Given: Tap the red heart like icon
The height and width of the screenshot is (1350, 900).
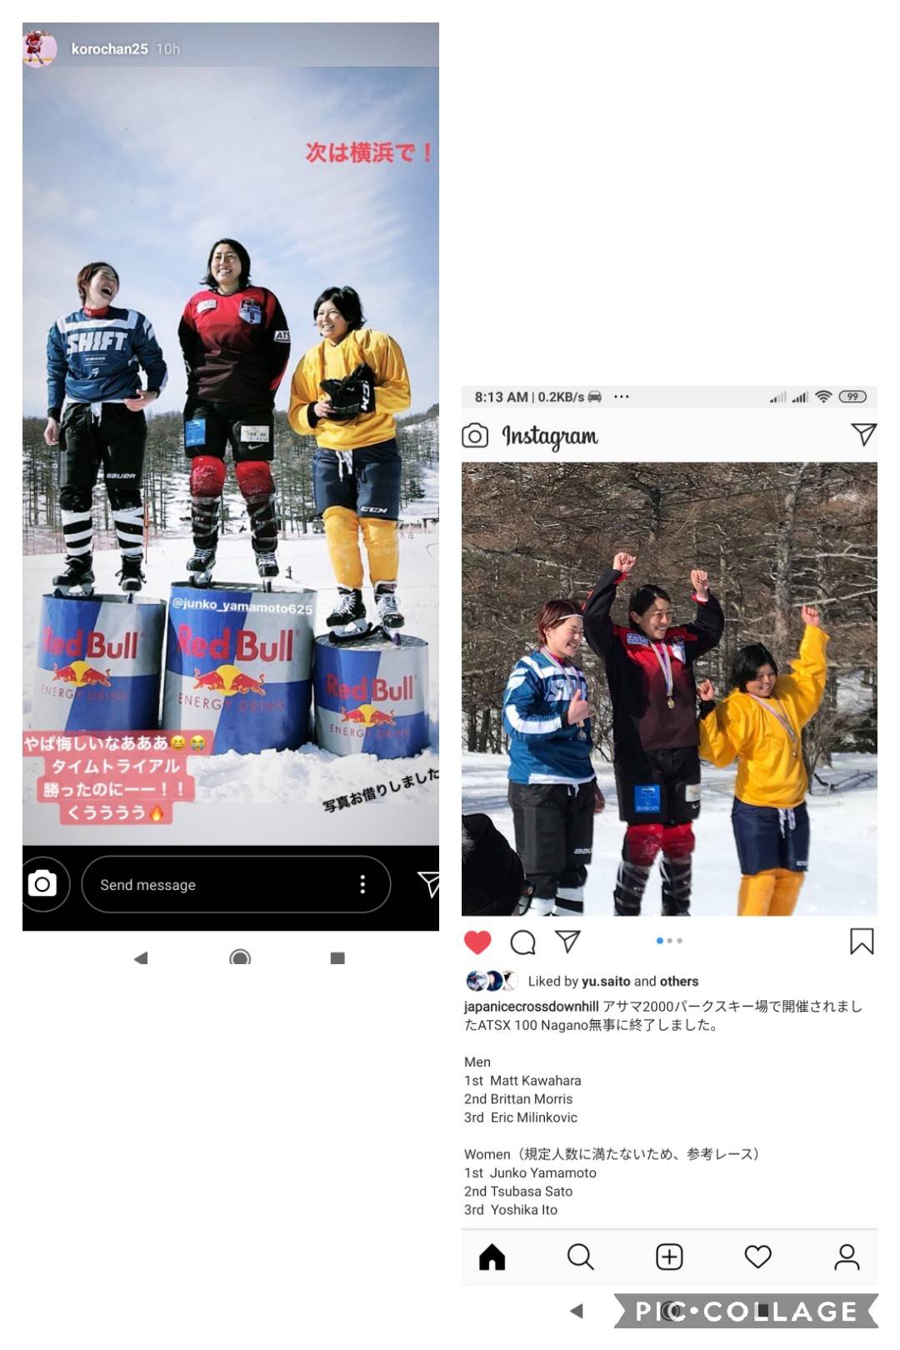Looking at the screenshot, I should (477, 942).
